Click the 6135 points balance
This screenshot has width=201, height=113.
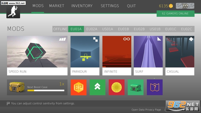click(163, 6)
